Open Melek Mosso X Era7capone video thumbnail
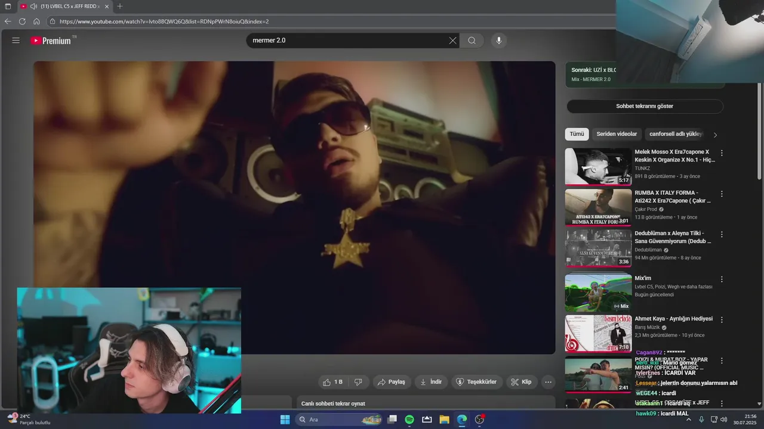 tap(598, 166)
